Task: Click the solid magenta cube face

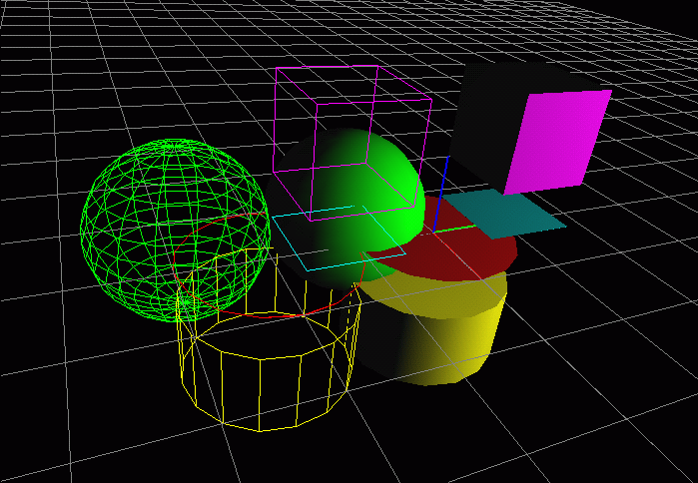Action: point(554,140)
